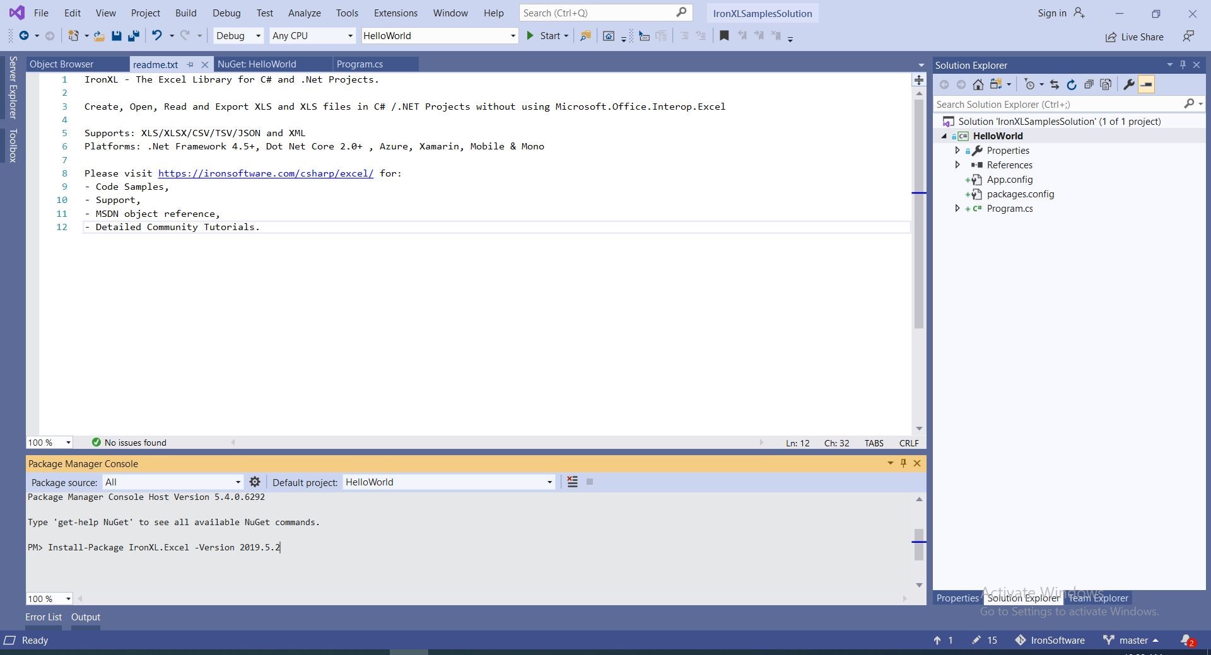The height and width of the screenshot is (655, 1211).
Task: Click Sync with Active Document icon
Action: pyautogui.click(x=1054, y=84)
